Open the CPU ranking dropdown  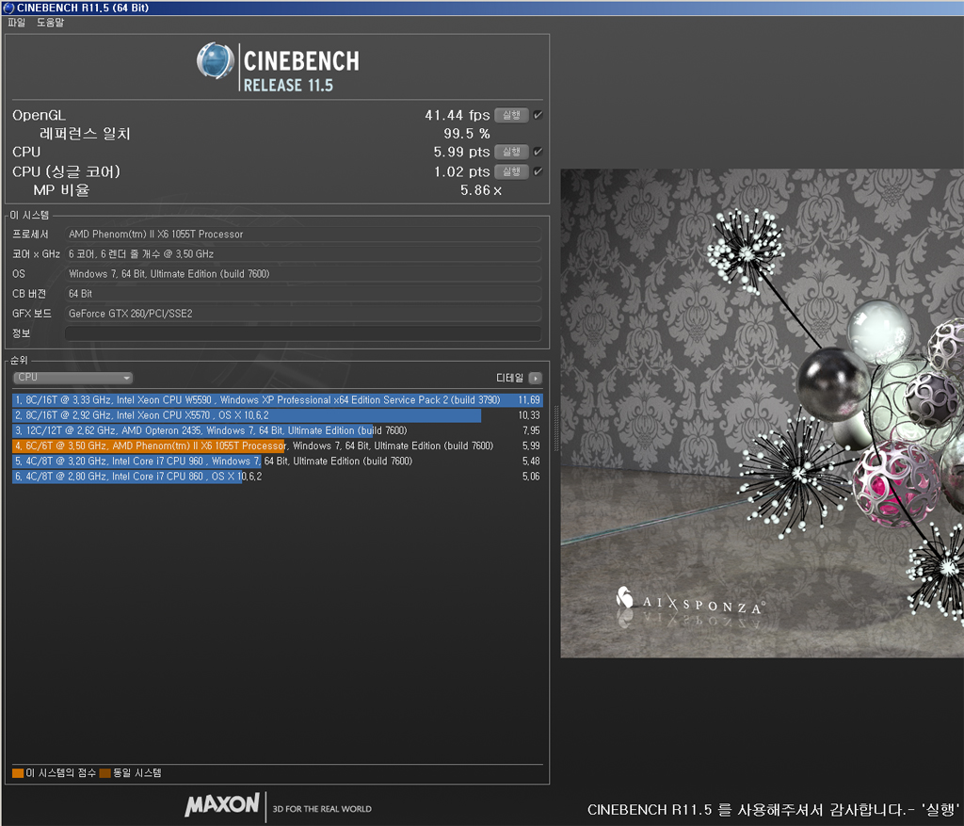point(73,378)
